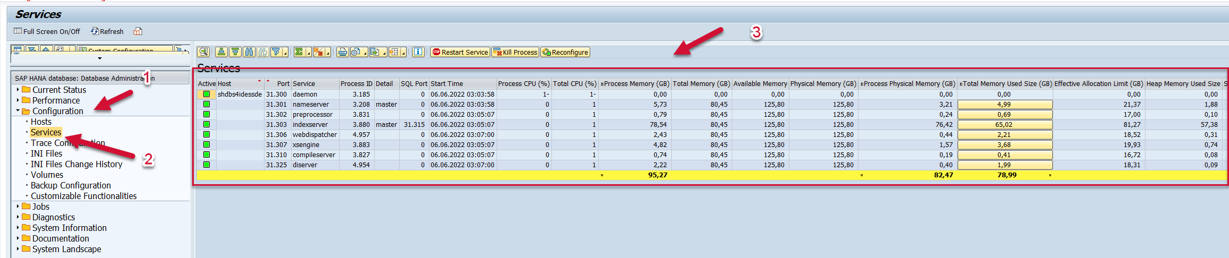
Task: Click the blue Information icon
Action: (x=418, y=52)
